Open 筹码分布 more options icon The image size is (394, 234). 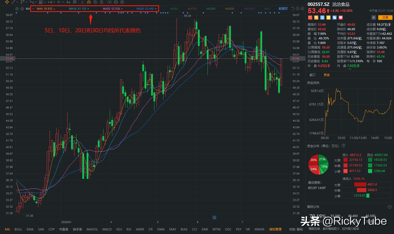[390, 207]
